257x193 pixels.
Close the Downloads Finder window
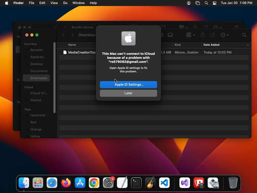27,35
